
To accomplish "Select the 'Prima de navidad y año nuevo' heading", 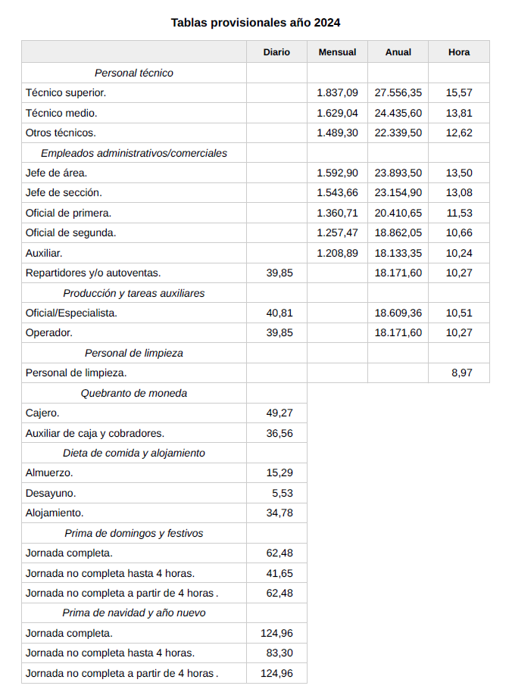I will coord(134,612).
